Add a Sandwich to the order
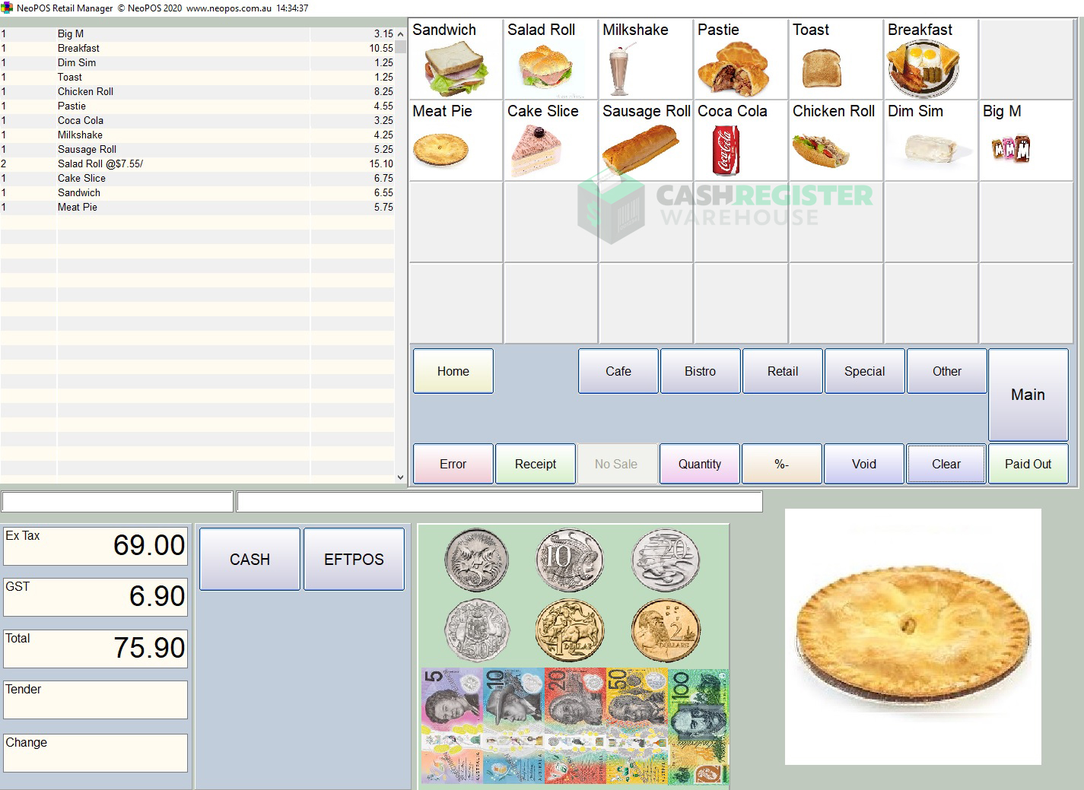 (x=455, y=59)
